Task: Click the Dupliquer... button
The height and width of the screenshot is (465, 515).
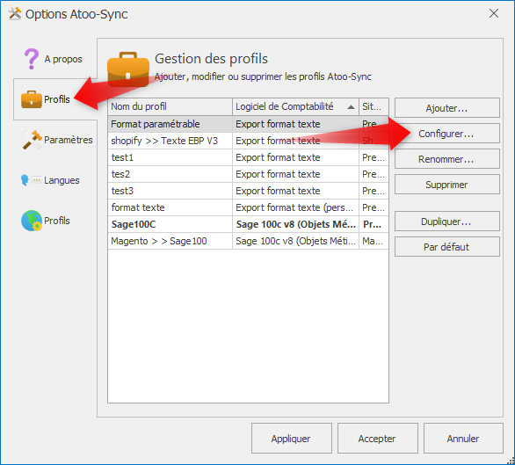Action: point(447,222)
